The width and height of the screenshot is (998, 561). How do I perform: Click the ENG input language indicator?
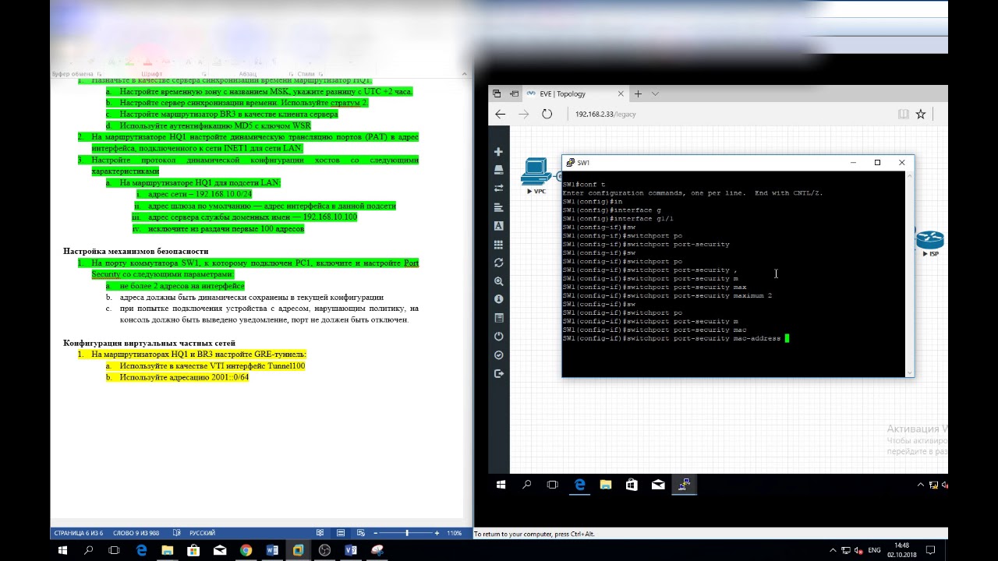click(x=874, y=550)
